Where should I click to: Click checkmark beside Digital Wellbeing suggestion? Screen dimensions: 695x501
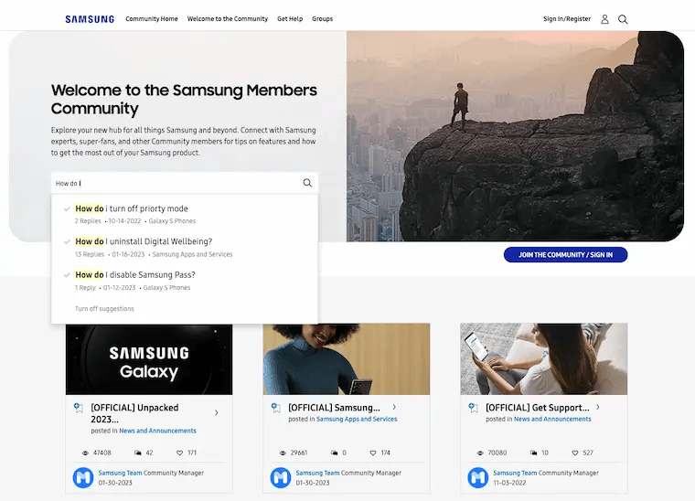(67, 241)
